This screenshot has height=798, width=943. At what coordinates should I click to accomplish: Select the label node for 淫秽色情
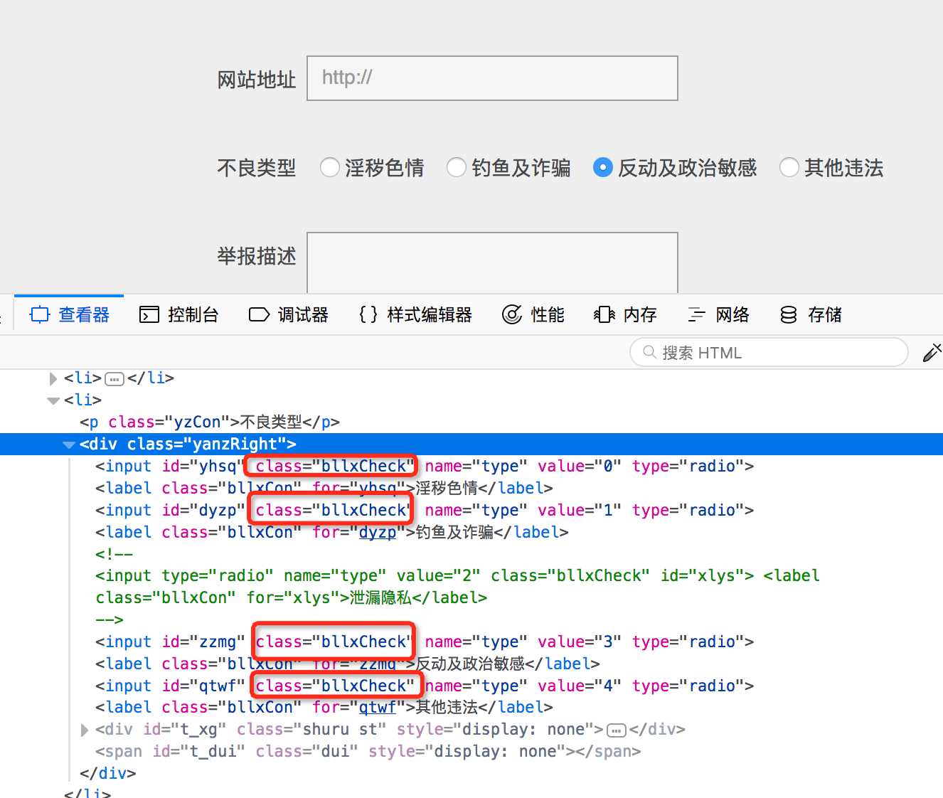[x=324, y=489]
